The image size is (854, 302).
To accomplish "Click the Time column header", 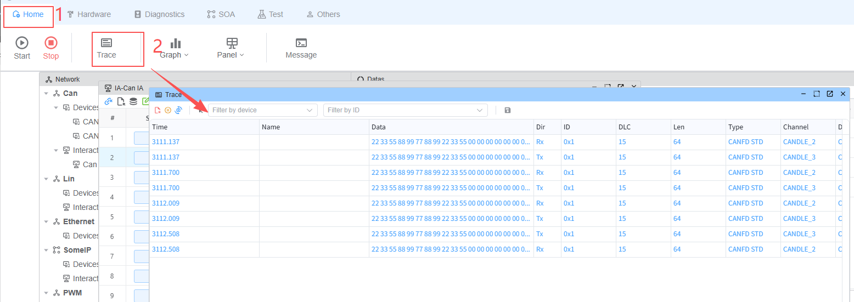I will (160, 127).
